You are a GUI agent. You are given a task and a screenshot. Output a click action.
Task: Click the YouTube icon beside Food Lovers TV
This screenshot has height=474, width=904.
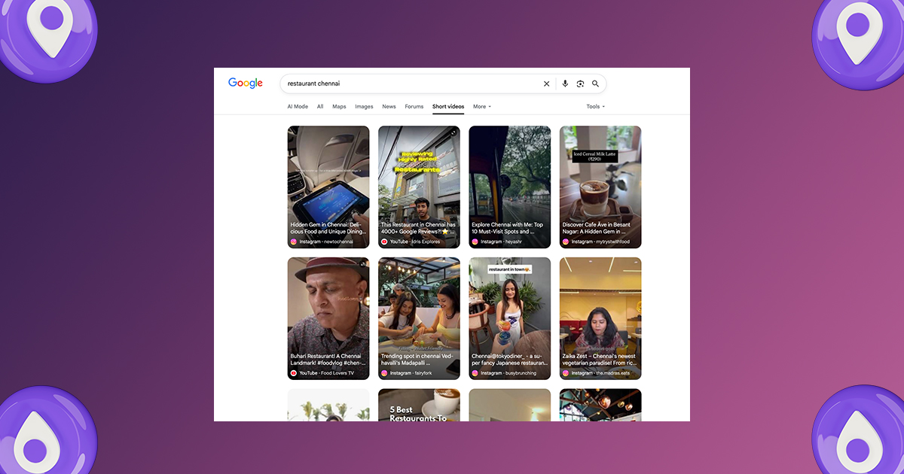click(294, 373)
